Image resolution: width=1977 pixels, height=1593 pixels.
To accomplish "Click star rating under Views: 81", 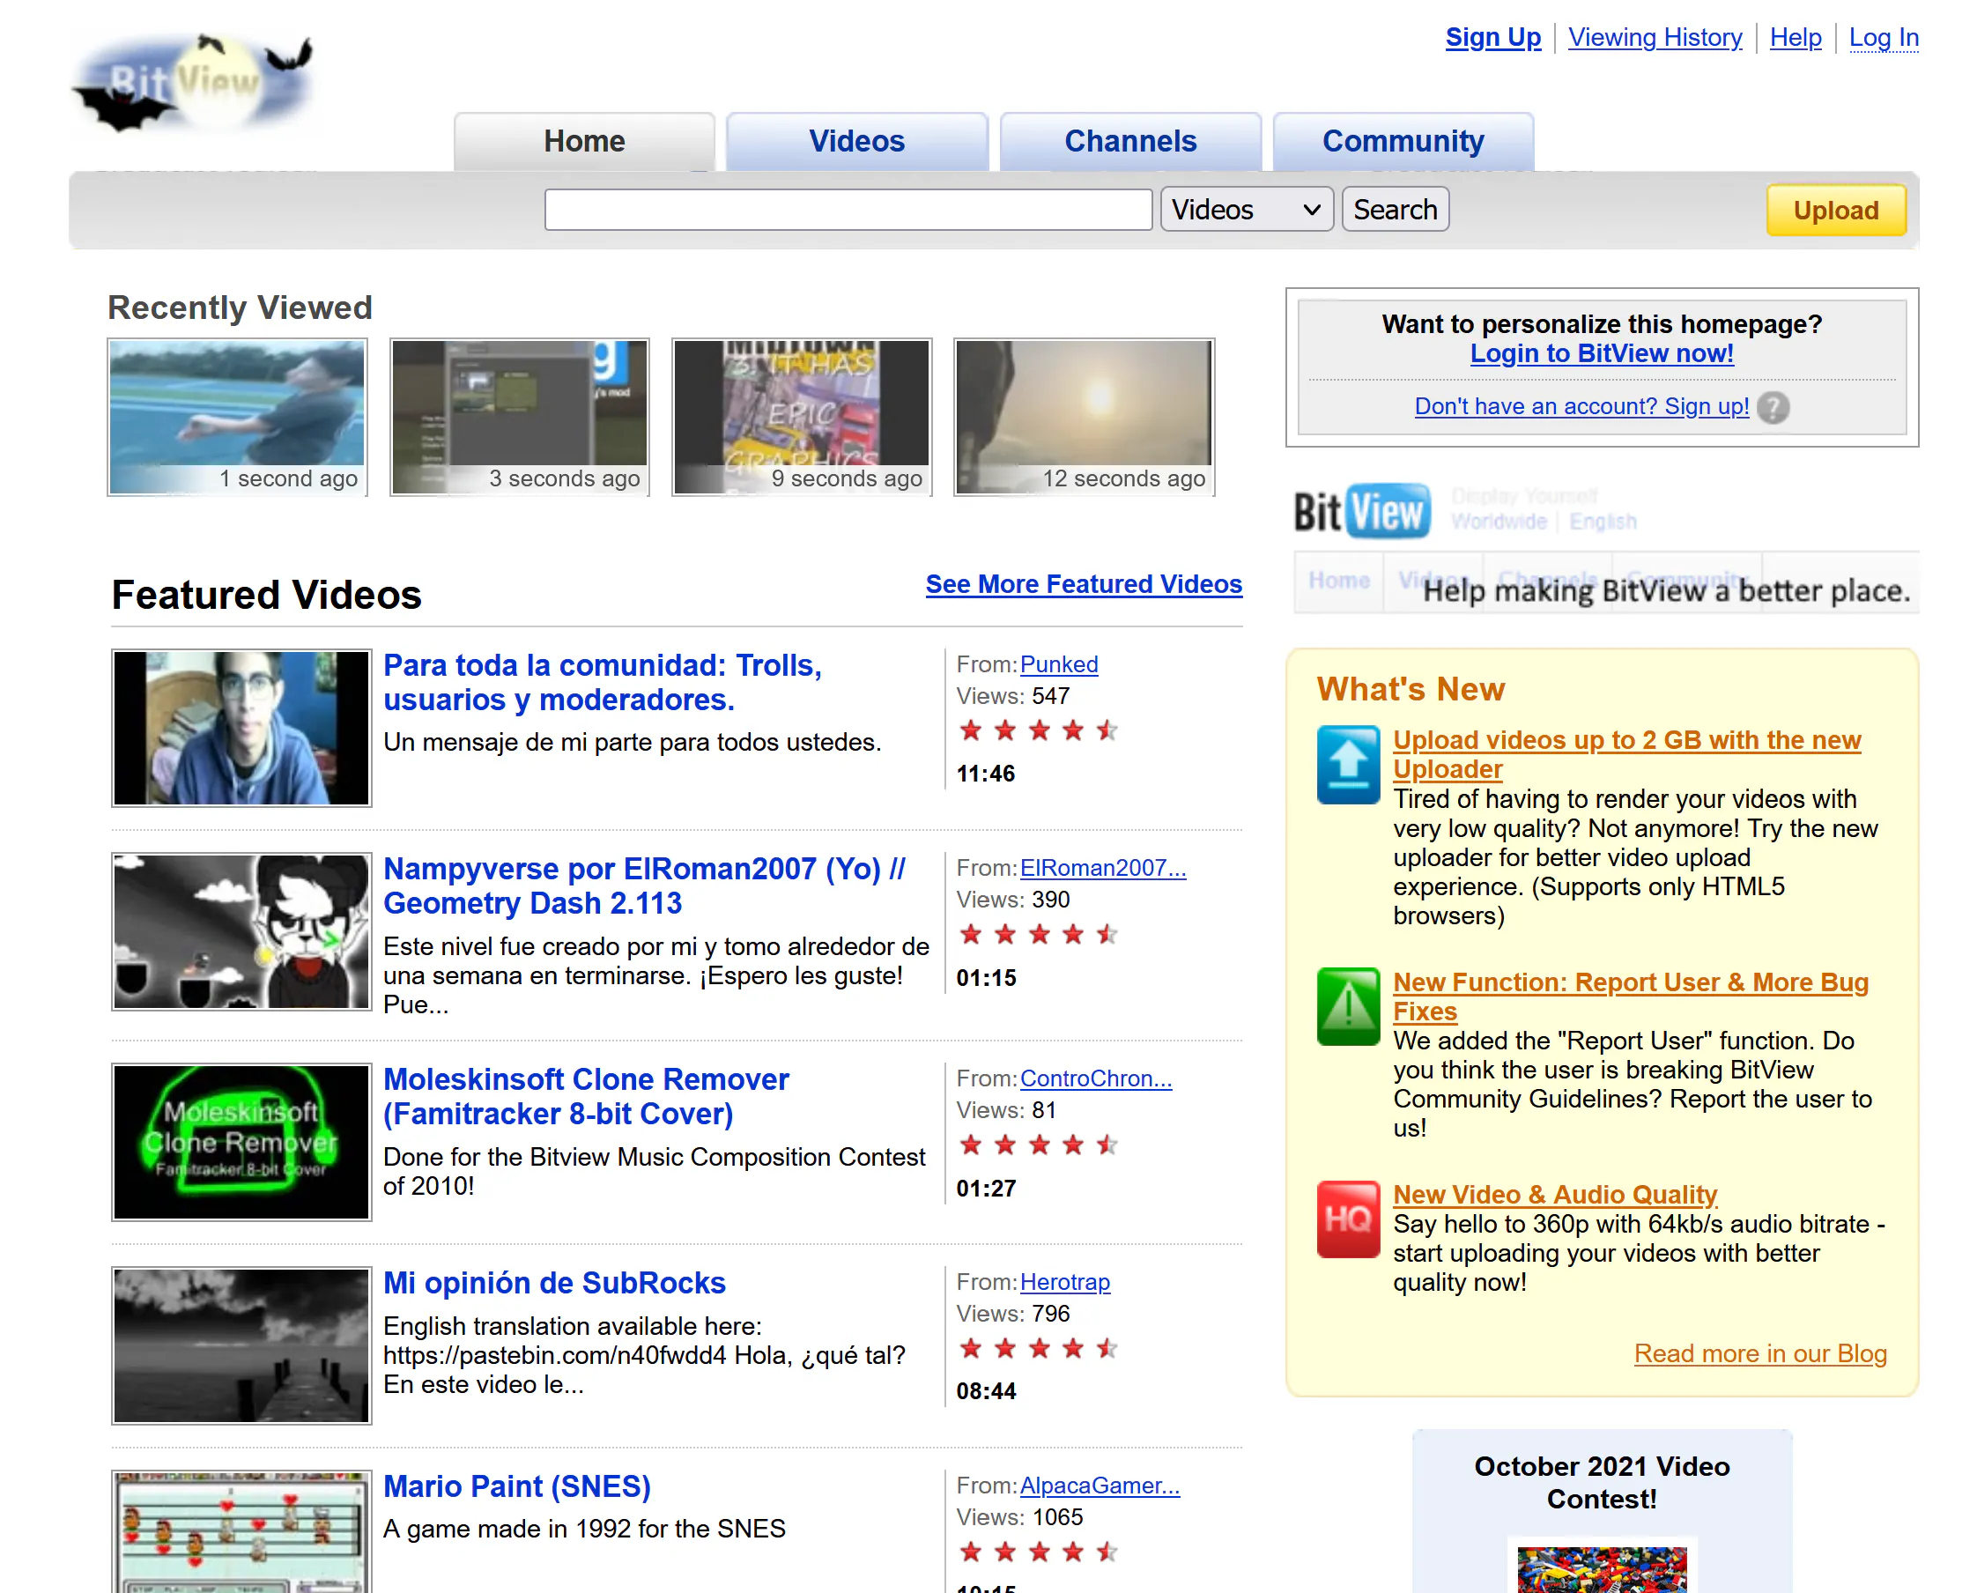I will point(1038,1145).
